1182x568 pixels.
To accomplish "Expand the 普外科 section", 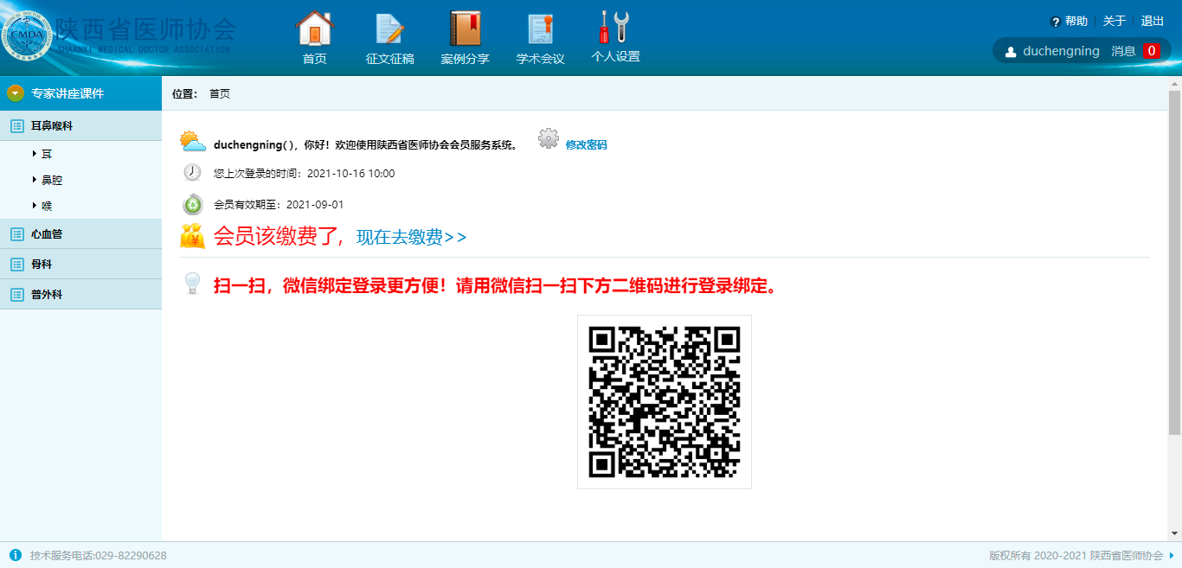I will (80, 295).
